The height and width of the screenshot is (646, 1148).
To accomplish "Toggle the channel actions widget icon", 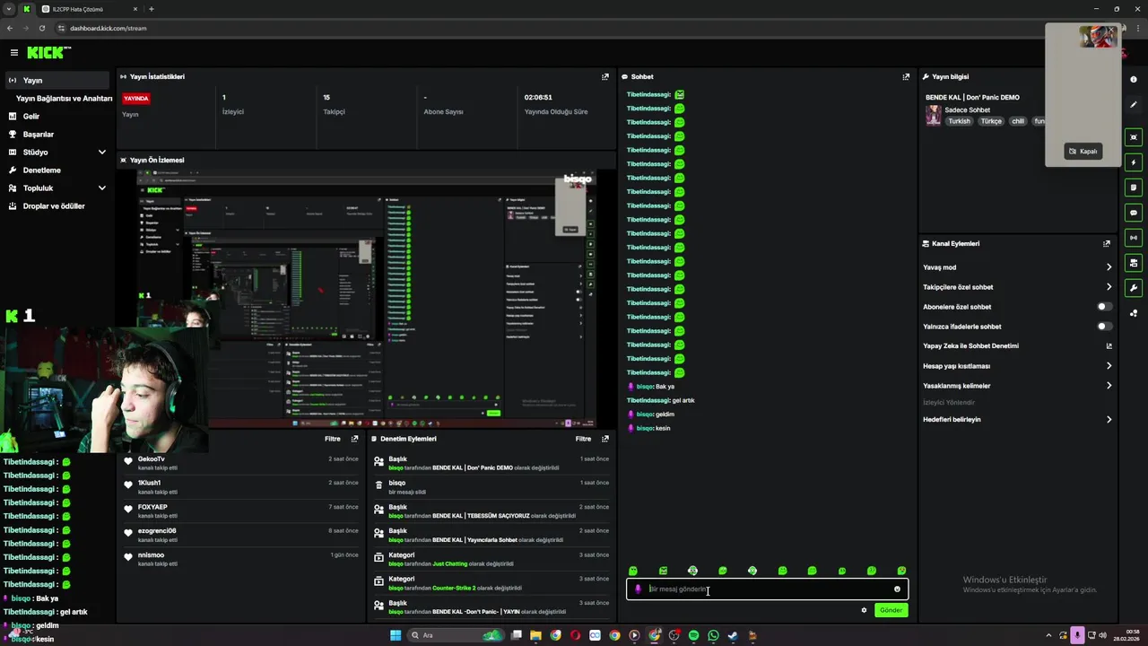I will (x=1134, y=263).
